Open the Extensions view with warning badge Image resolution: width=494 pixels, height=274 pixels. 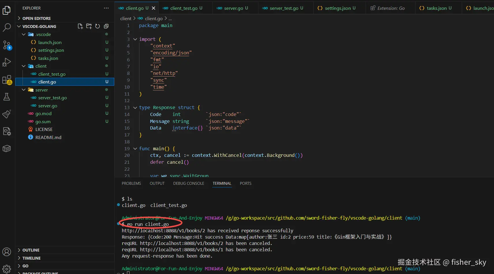[7, 79]
